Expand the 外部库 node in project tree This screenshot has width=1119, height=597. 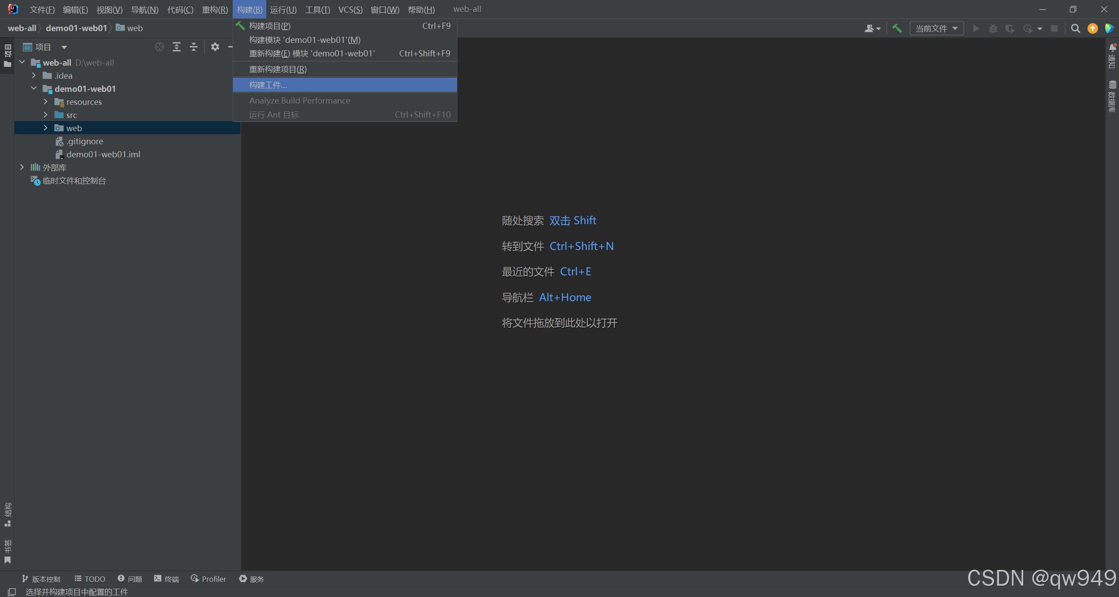pyautogui.click(x=22, y=167)
